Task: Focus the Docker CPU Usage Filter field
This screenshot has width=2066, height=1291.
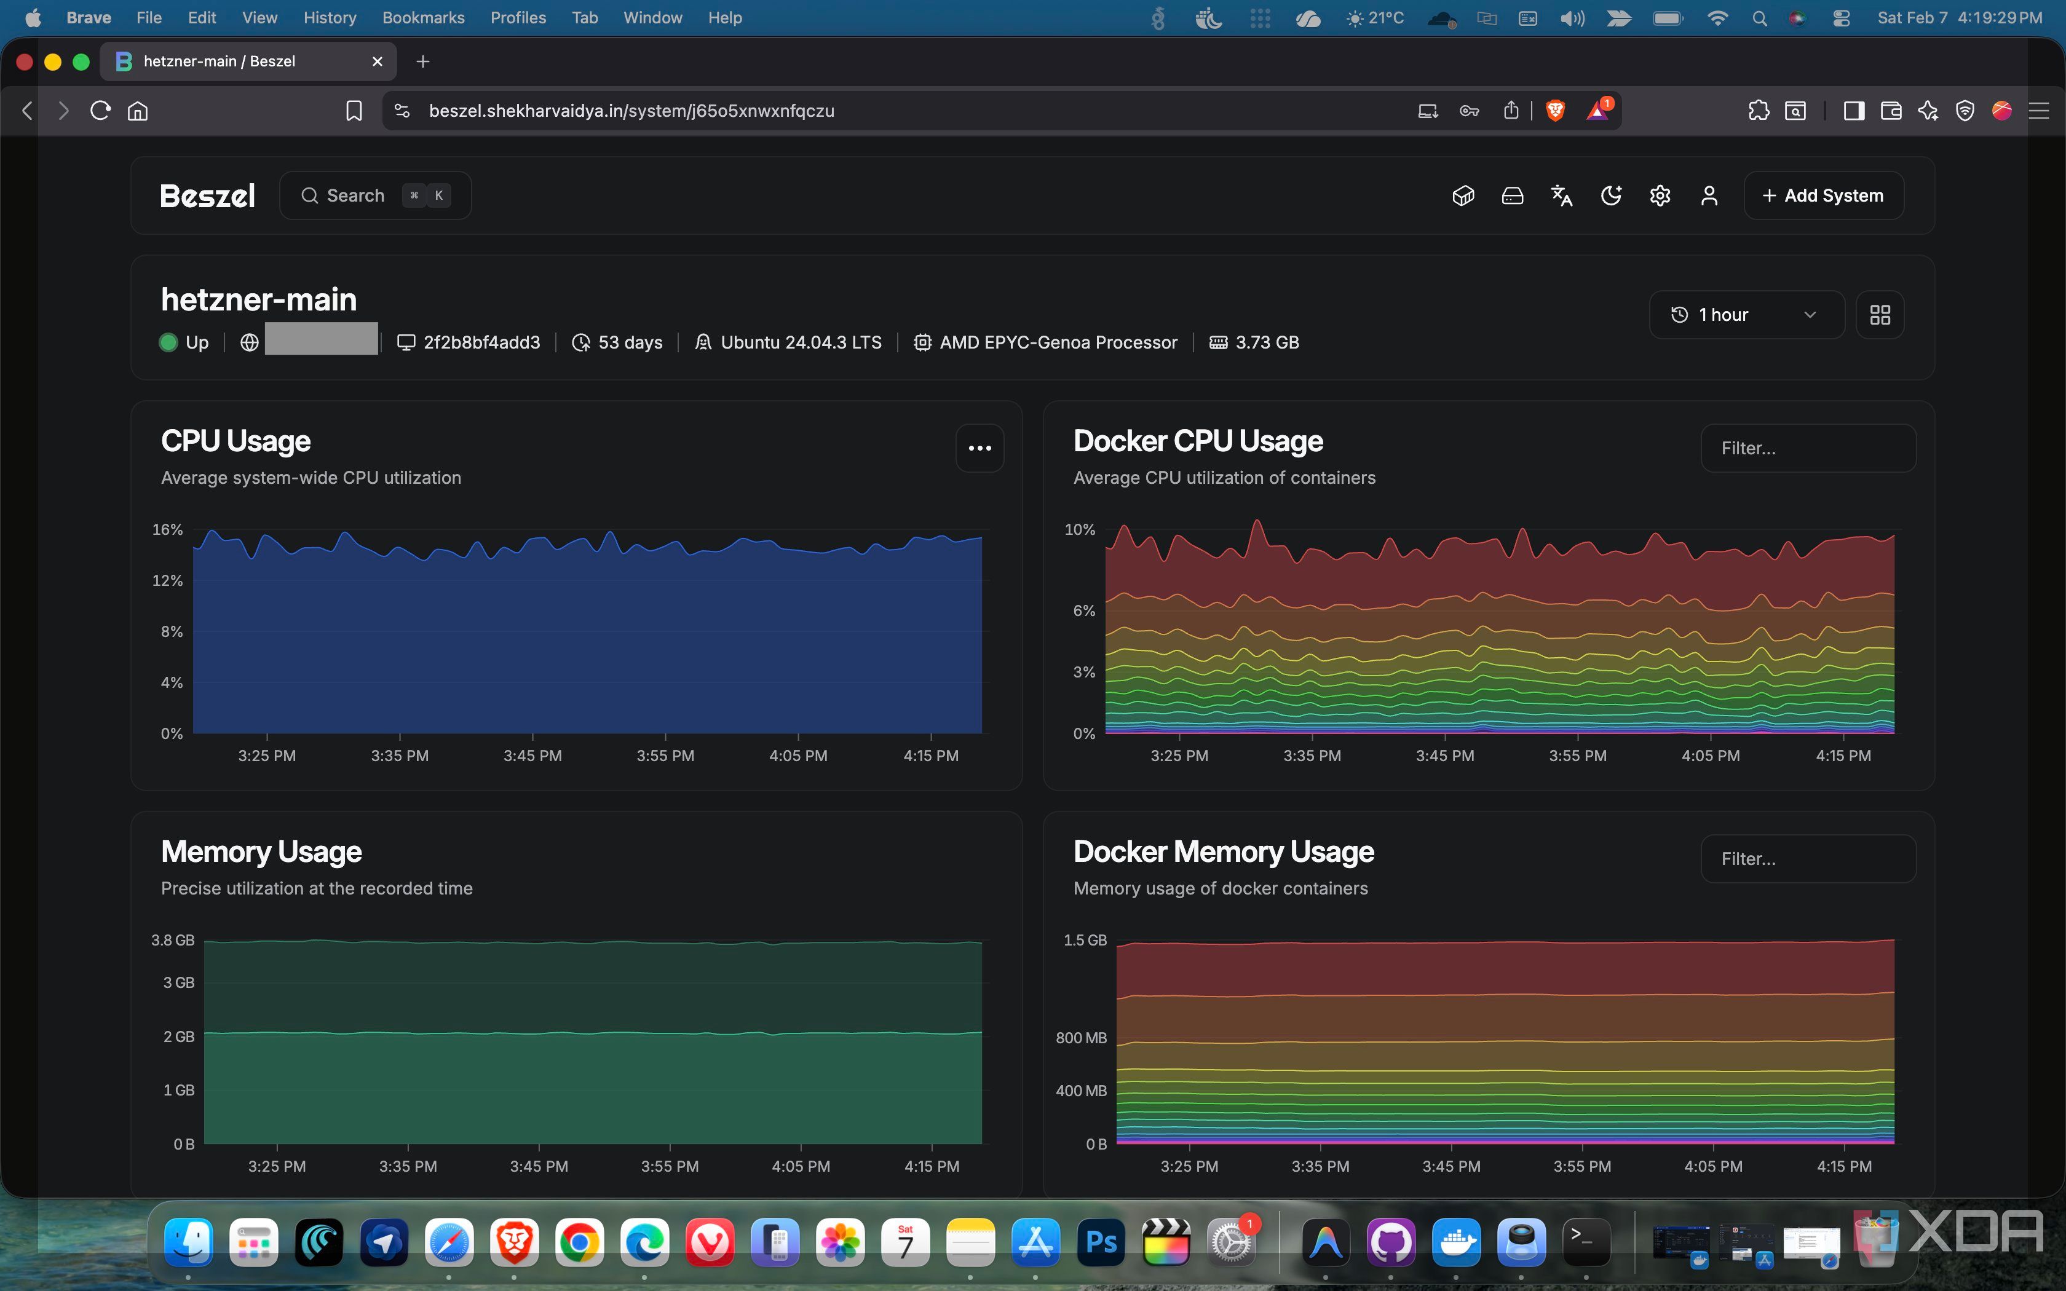Action: pyautogui.click(x=1808, y=448)
